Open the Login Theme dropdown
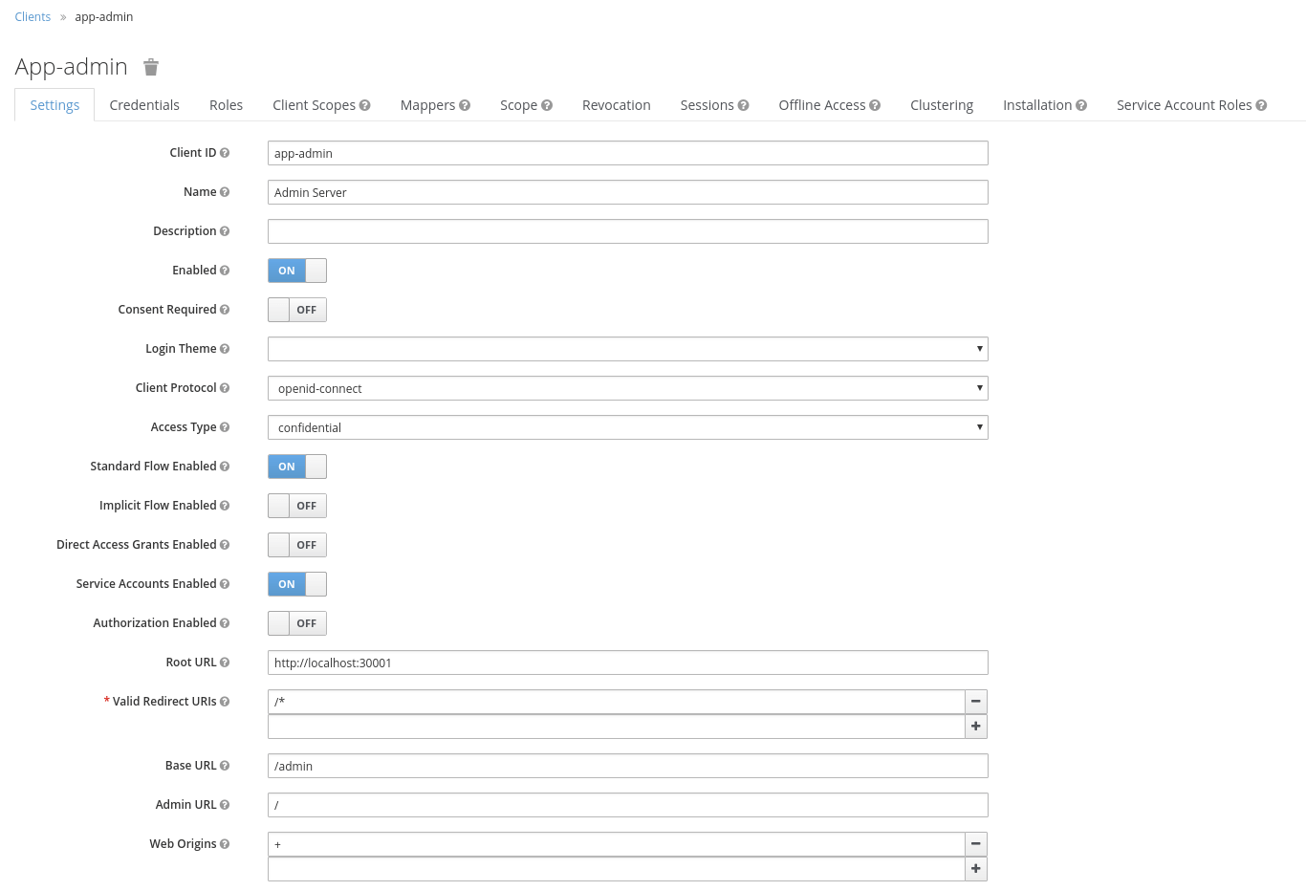 point(627,349)
